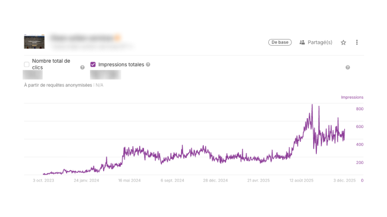Enable the Nombre total de clics checkbox
The width and height of the screenshot is (387, 217).
[x=27, y=64]
